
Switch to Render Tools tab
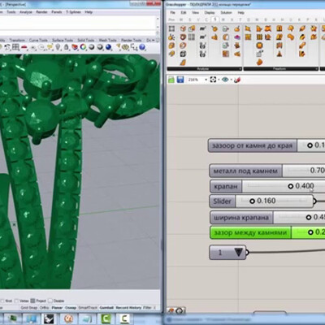click(x=132, y=40)
